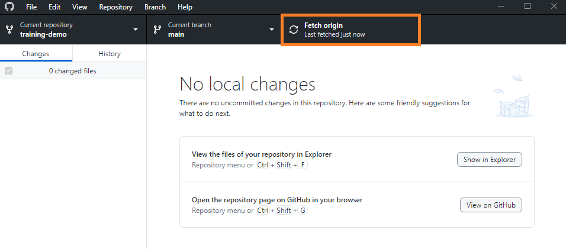Image resolution: width=566 pixels, height=249 pixels.
Task: Maximize the GitHub Desktop window
Action: click(x=528, y=7)
